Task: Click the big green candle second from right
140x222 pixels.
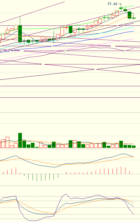Action: (x=130, y=15)
